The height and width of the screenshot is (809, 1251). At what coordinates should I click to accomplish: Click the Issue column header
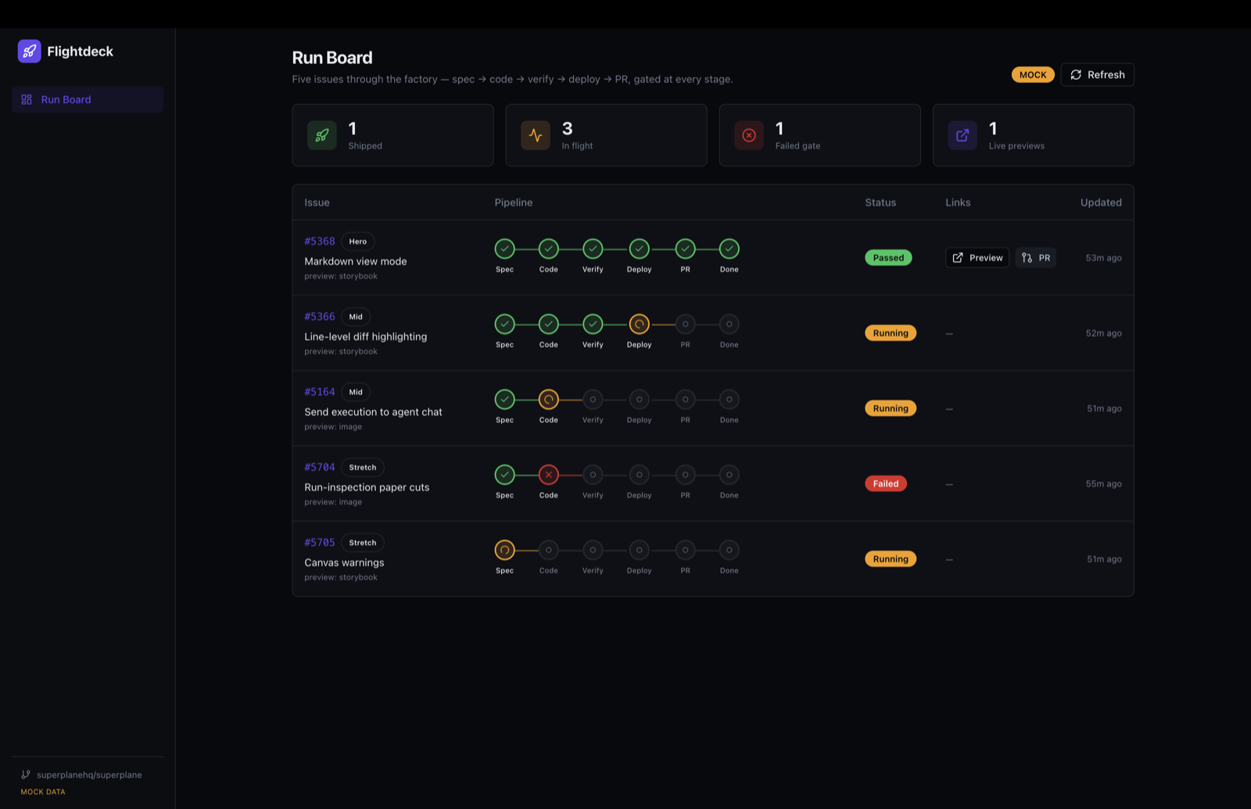point(317,202)
